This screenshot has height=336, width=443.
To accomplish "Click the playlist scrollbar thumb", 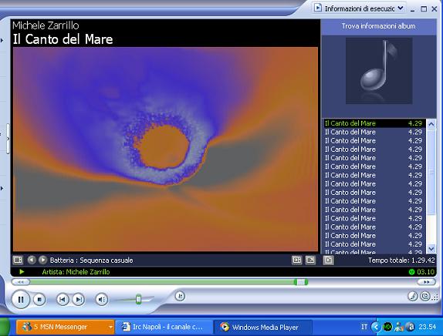I will coord(431,172).
